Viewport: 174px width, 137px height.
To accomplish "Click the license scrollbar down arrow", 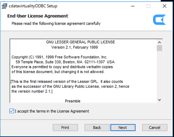I will click(159, 100).
